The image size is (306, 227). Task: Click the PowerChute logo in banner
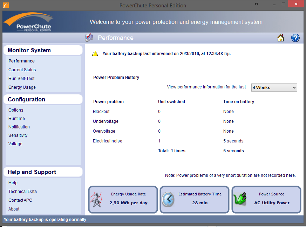(x=29, y=22)
